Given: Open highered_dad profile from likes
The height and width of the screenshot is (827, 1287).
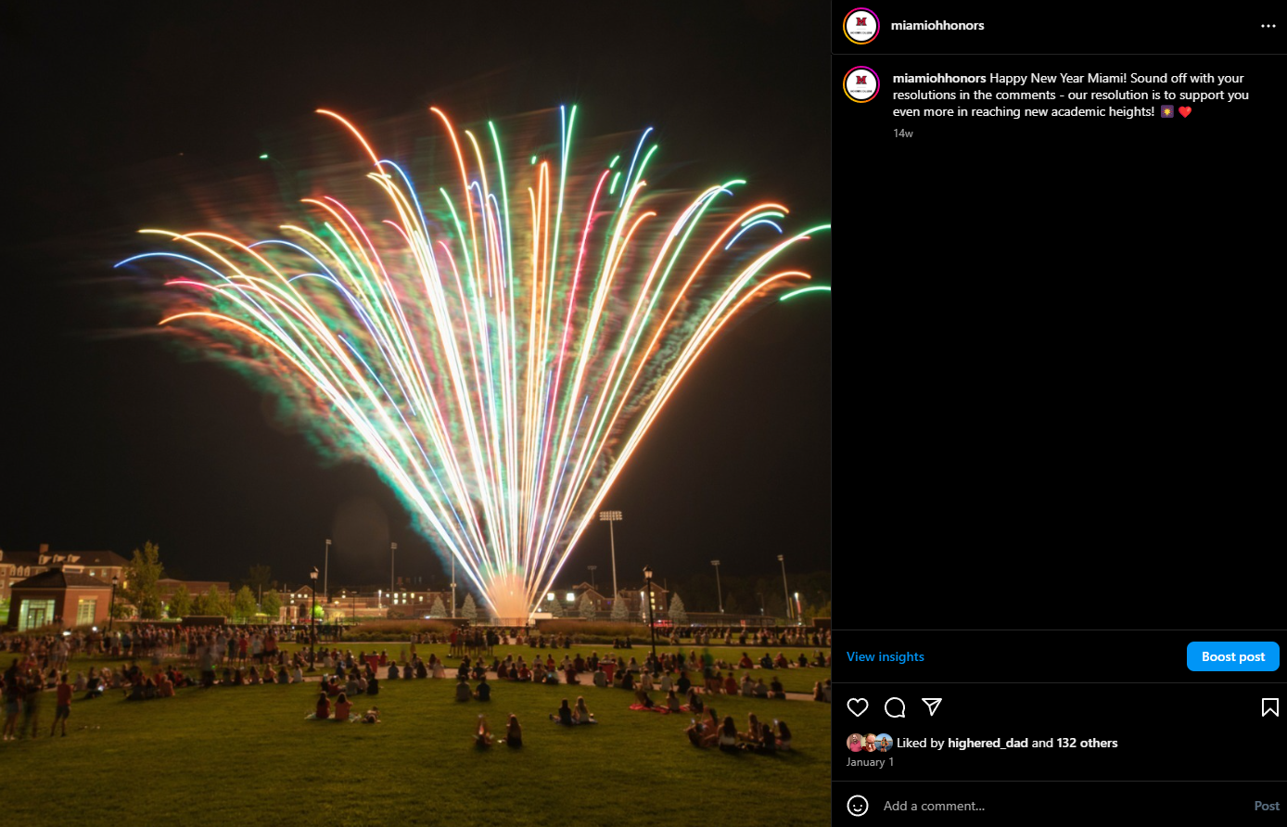Looking at the screenshot, I should (x=988, y=743).
